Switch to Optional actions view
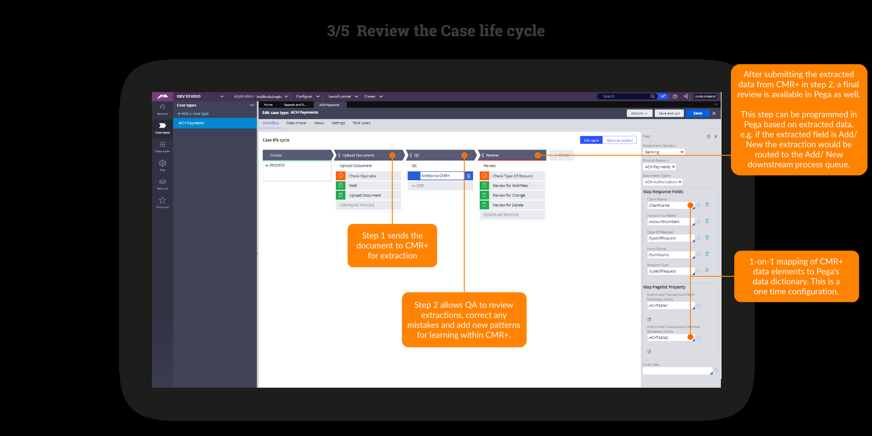The image size is (872, 436). point(620,140)
